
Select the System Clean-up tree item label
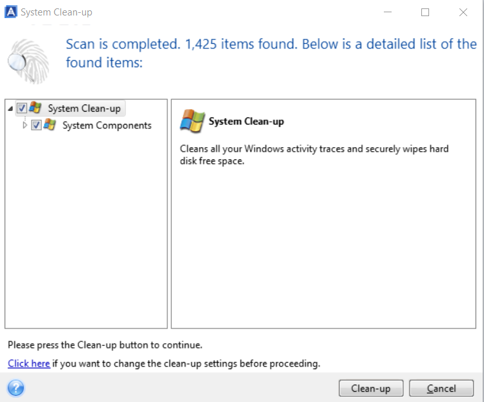tap(84, 108)
